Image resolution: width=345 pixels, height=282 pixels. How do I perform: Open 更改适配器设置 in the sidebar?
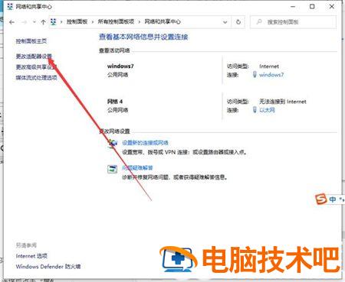tap(34, 57)
